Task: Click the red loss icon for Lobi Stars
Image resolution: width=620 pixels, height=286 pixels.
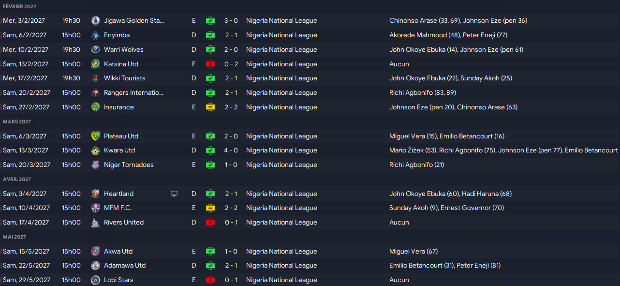Action: pos(210,280)
